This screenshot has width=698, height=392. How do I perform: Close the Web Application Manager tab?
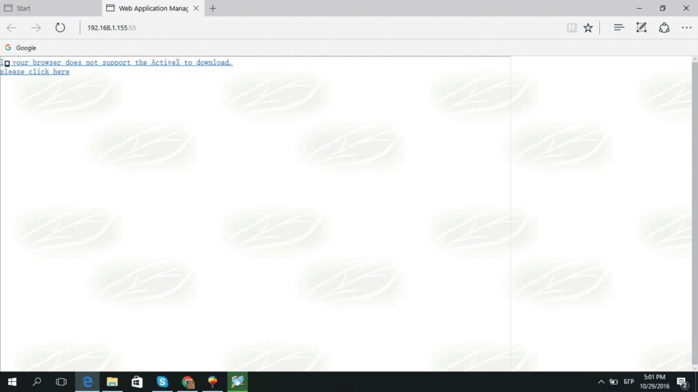pos(196,8)
